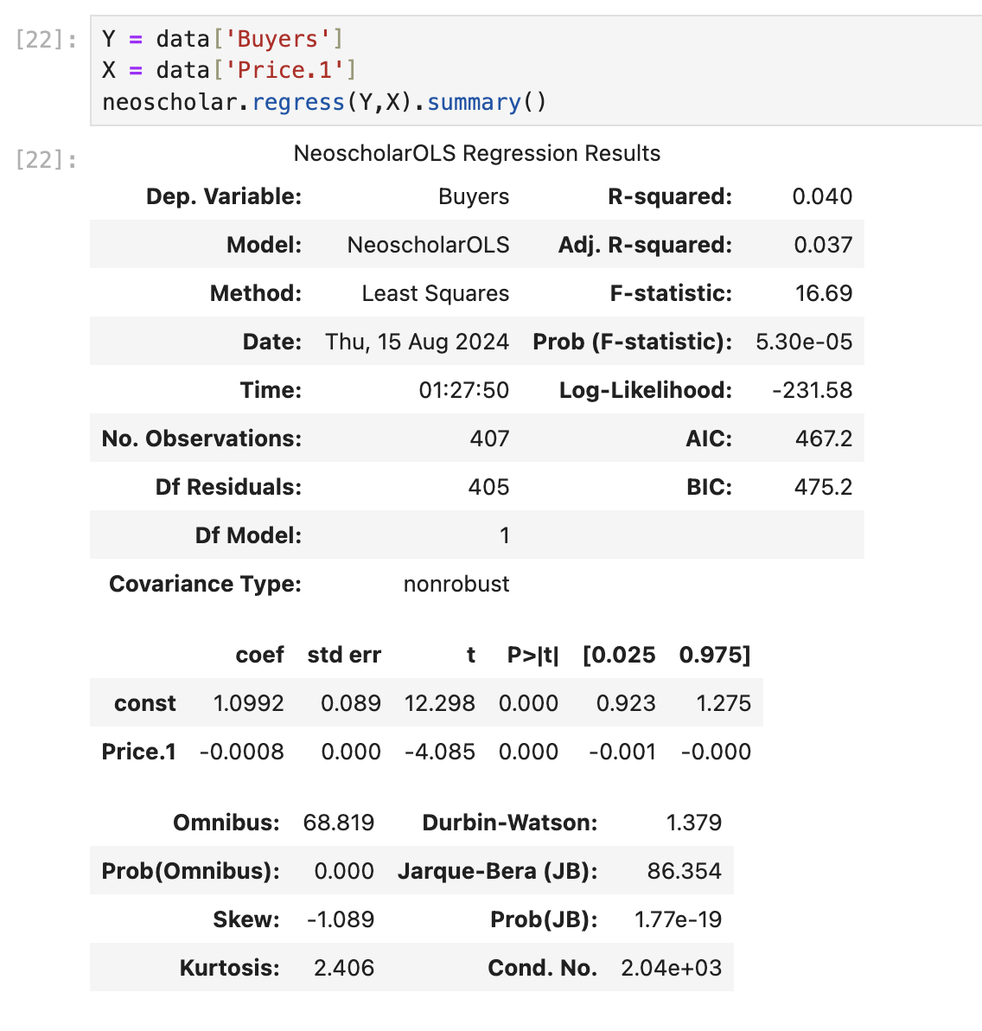This screenshot has width=982, height=1031.
Task: Click the date value Thu, 15 Aug 2024
Action: (x=417, y=342)
